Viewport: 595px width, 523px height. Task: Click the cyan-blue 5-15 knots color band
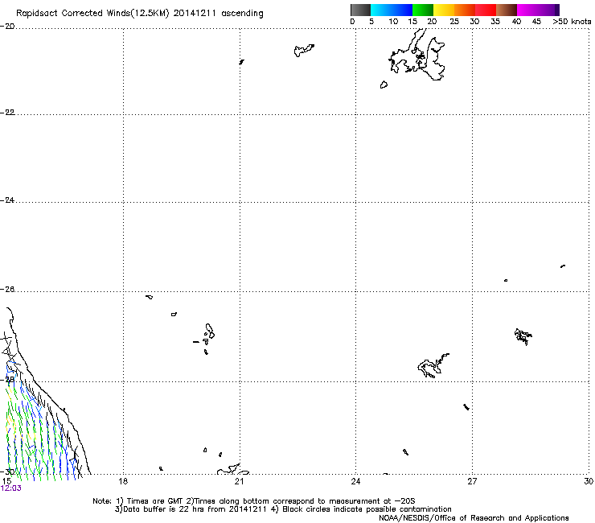coord(392,10)
